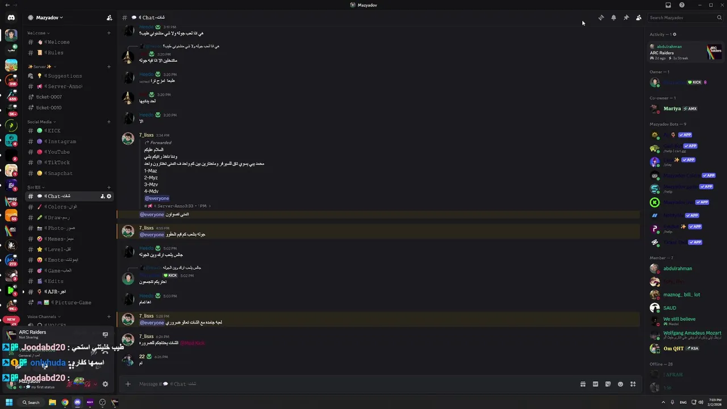The height and width of the screenshot is (409, 727).
Task: Open the Threads icon in channel header
Action: (601, 18)
